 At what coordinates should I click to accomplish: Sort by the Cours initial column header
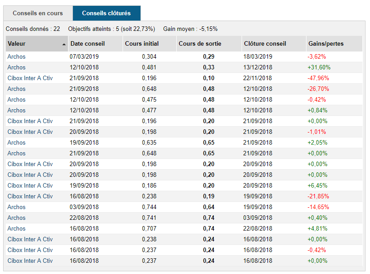point(141,44)
